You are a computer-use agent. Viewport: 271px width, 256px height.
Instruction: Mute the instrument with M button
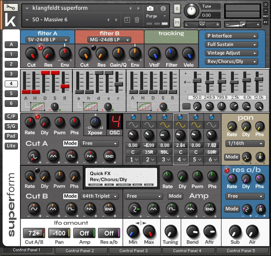click(x=177, y=21)
